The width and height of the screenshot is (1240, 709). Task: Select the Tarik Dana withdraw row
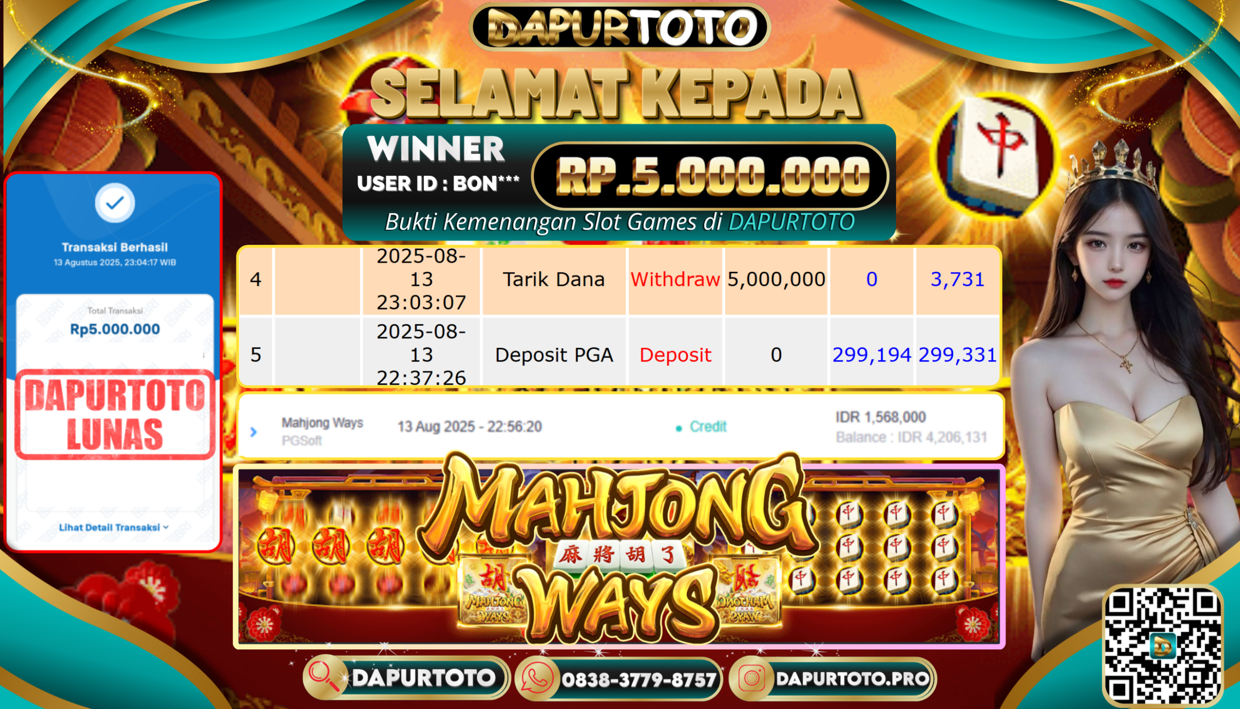click(x=619, y=280)
